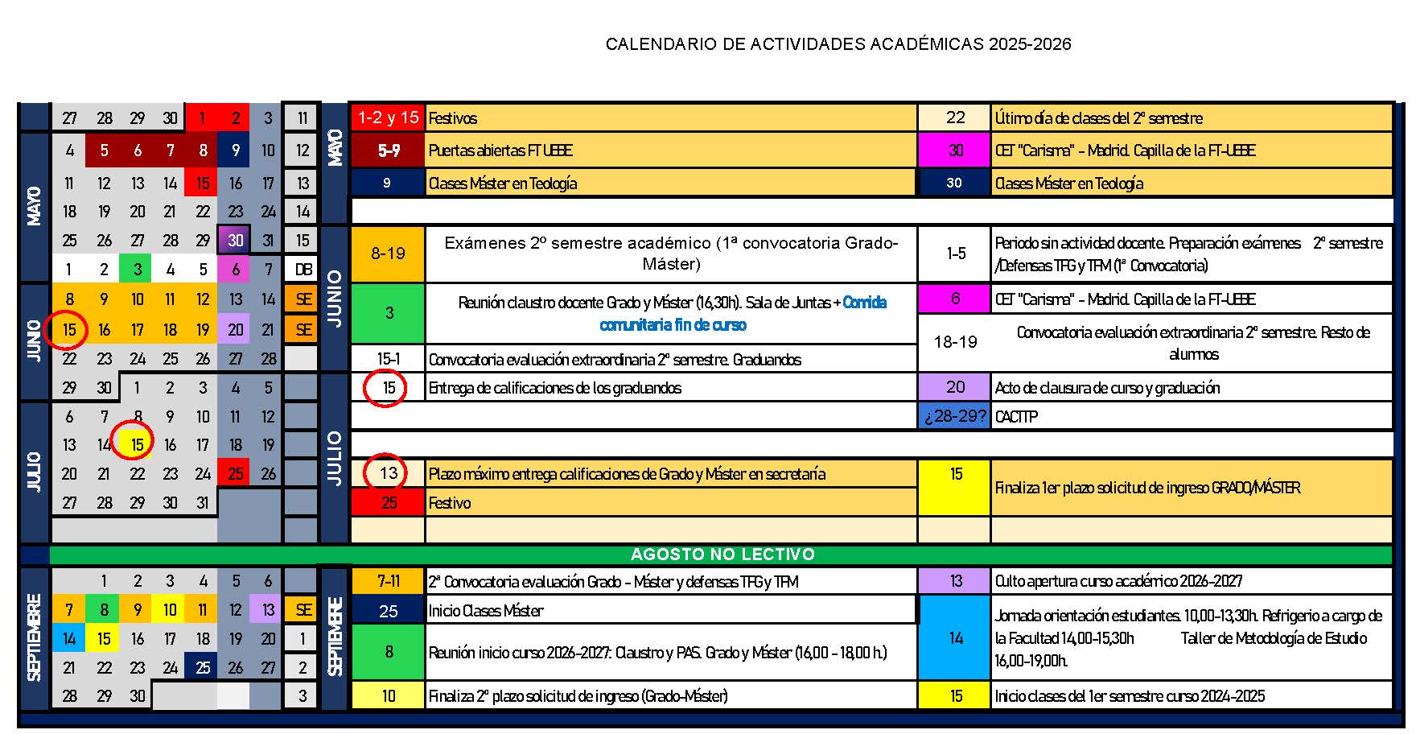Select "Exámenes 2º semestre académico" description

click(672, 254)
